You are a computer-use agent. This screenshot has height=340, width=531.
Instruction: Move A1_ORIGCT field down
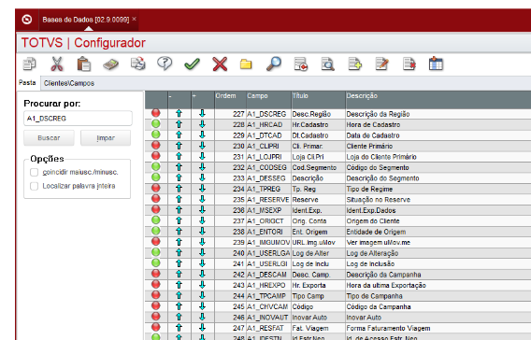coord(203,220)
